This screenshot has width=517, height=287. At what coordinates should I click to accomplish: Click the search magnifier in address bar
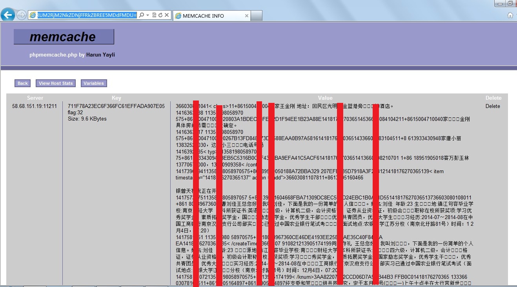pyautogui.click(x=142, y=15)
